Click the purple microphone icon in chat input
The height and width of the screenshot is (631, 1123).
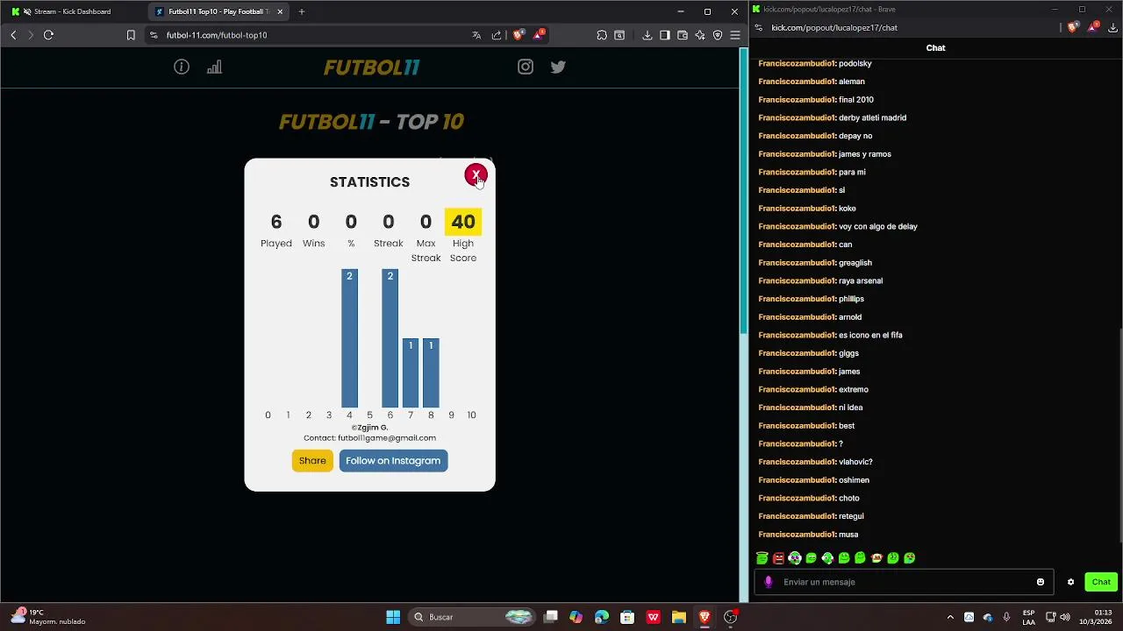click(769, 582)
